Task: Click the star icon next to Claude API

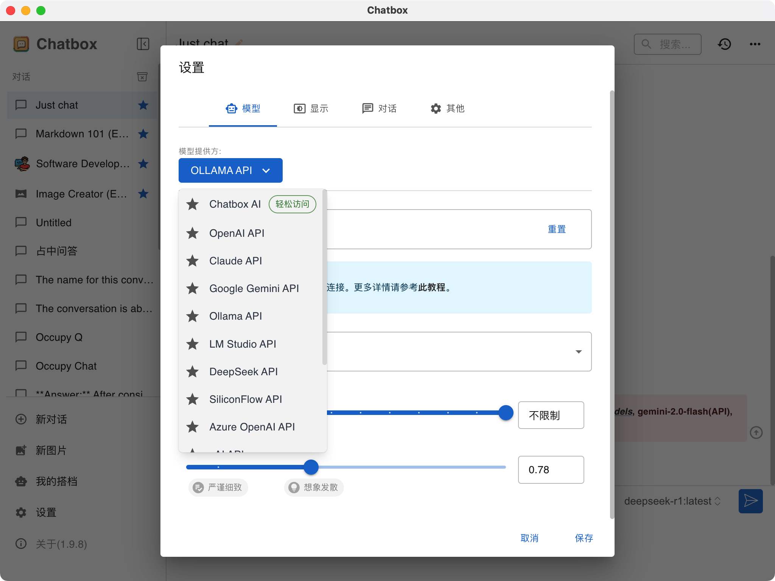Action: 193,261
